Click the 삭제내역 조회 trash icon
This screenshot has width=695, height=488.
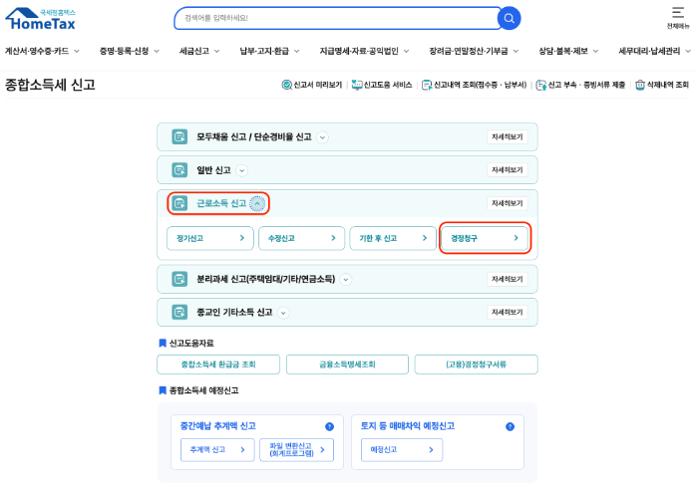[639, 85]
